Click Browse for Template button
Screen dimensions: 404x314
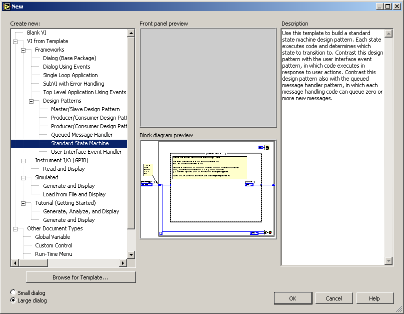(80, 277)
